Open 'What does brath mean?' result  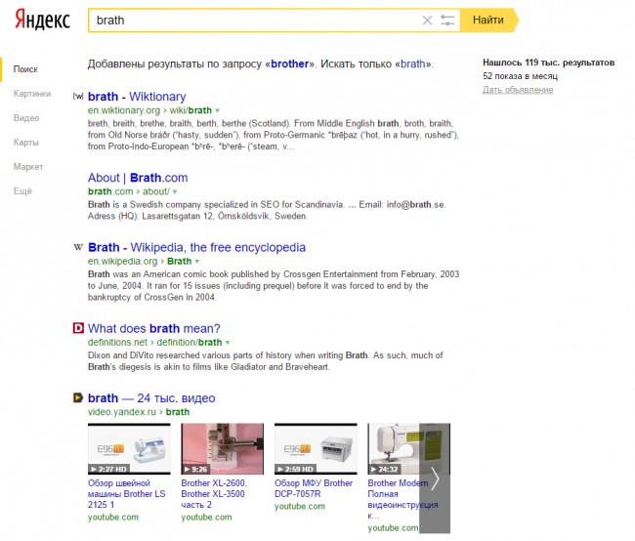click(154, 329)
